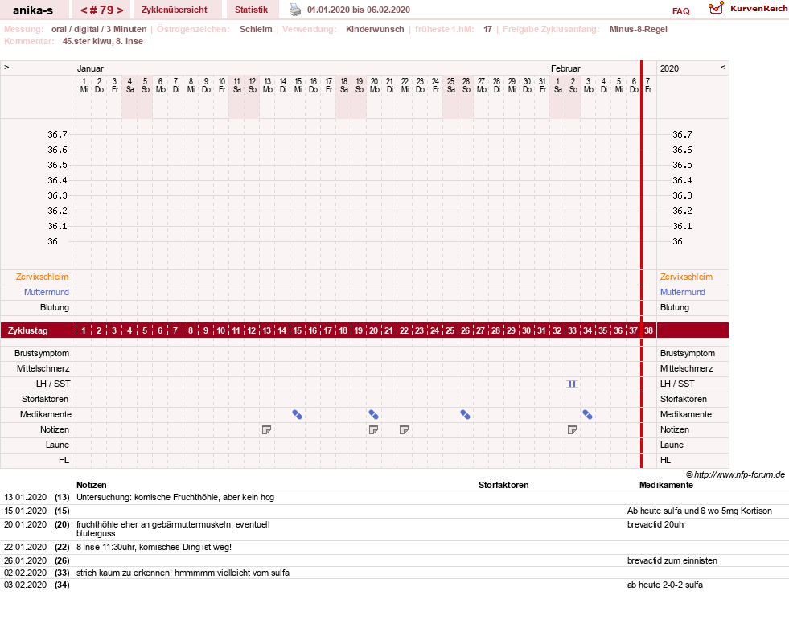
Task: Click the left Muttermund label
Action: tap(47, 292)
